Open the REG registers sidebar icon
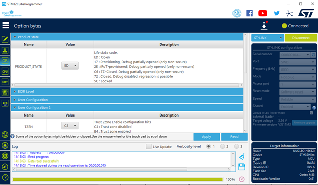This screenshot has width=318, height=185. (x=5, y=103)
